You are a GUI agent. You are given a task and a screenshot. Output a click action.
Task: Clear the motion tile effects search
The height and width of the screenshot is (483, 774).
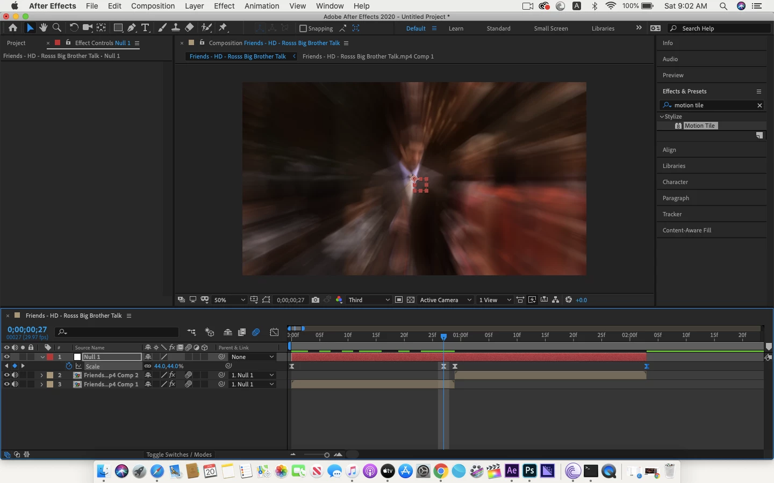click(759, 105)
